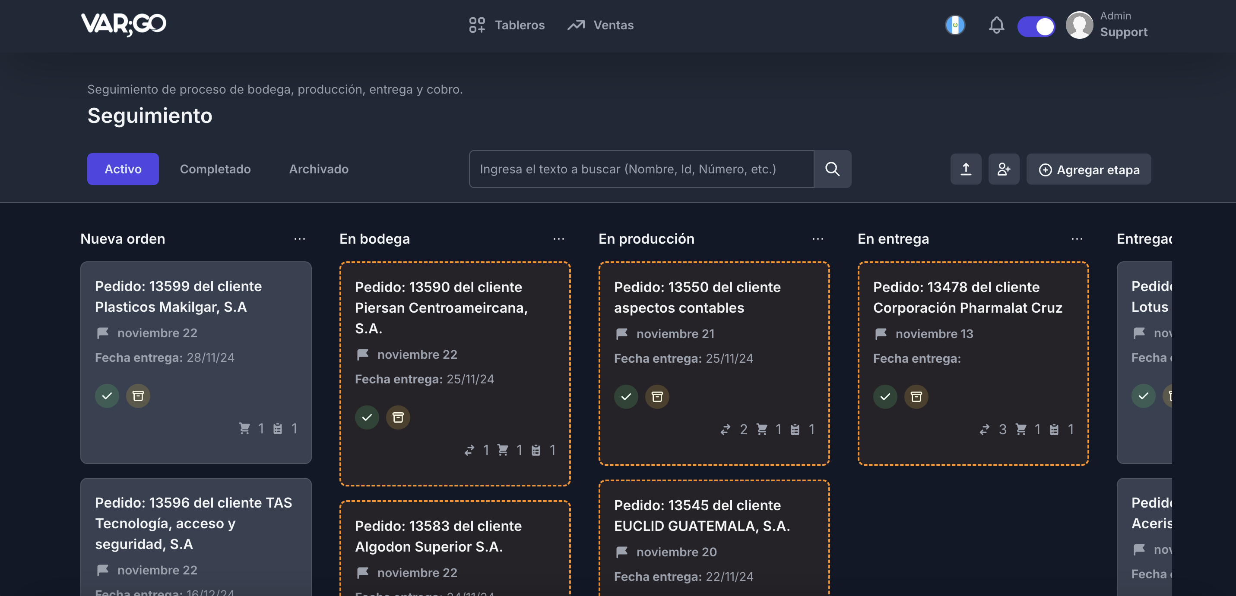The width and height of the screenshot is (1236, 596).
Task: Switch to the Archivado tab
Action: coord(319,169)
